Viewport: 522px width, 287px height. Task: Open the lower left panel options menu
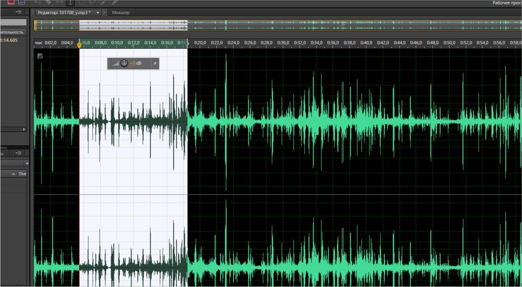19,153
